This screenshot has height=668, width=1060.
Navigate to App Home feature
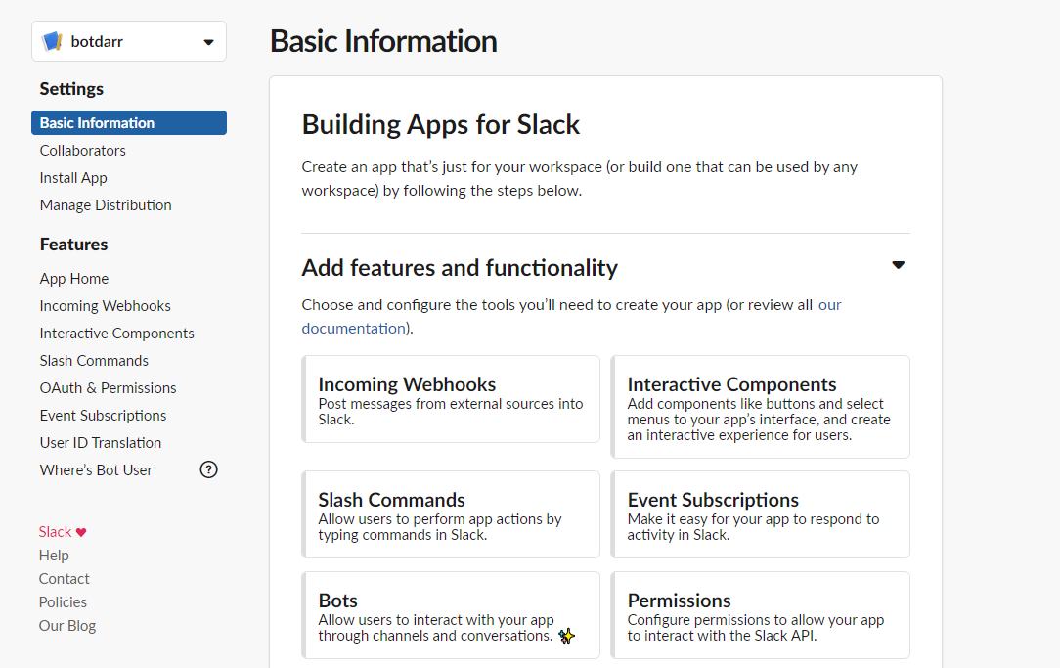(74, 279)
